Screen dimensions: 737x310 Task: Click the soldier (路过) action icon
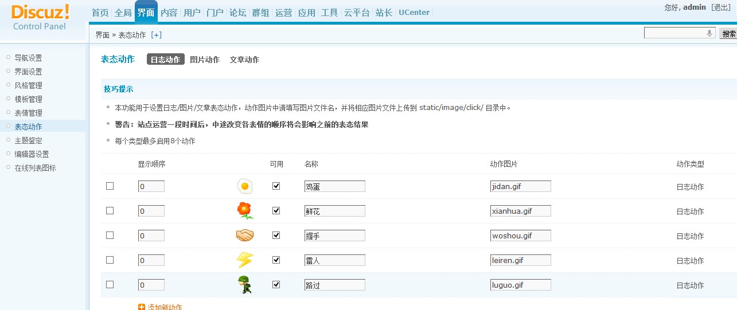[x=245, y=285]
